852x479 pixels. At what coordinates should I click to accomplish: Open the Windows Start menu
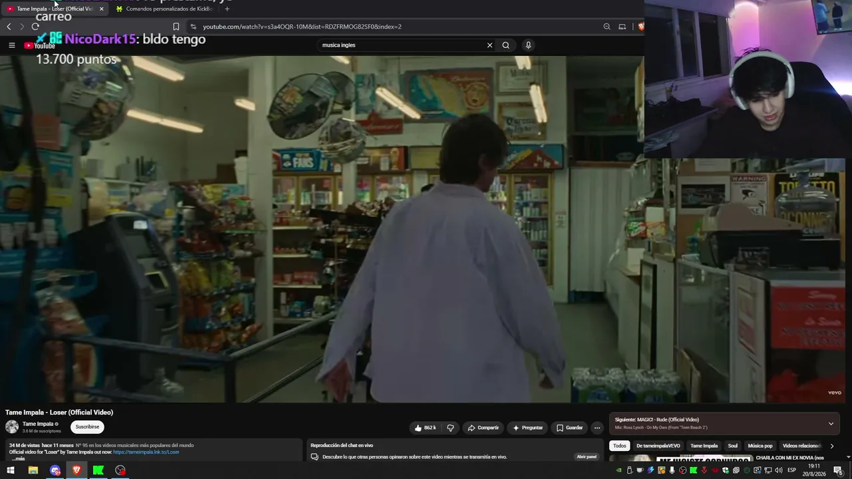11,470
